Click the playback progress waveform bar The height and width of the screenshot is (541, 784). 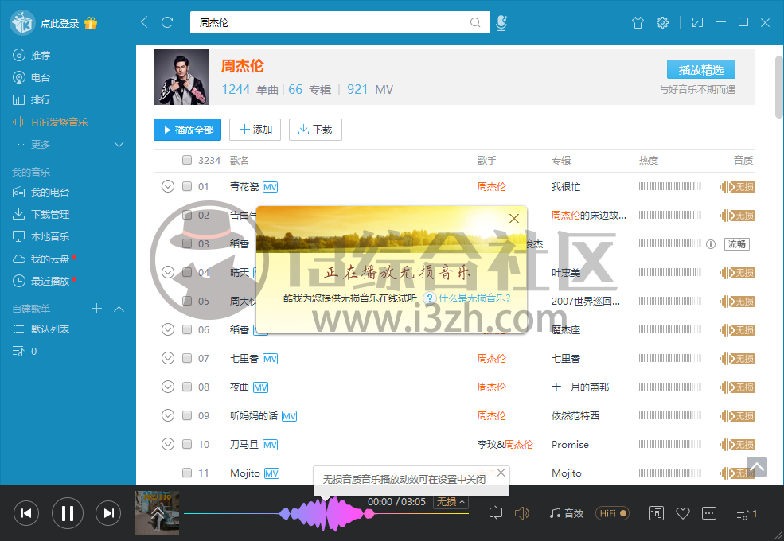click(x=326, y=513)
